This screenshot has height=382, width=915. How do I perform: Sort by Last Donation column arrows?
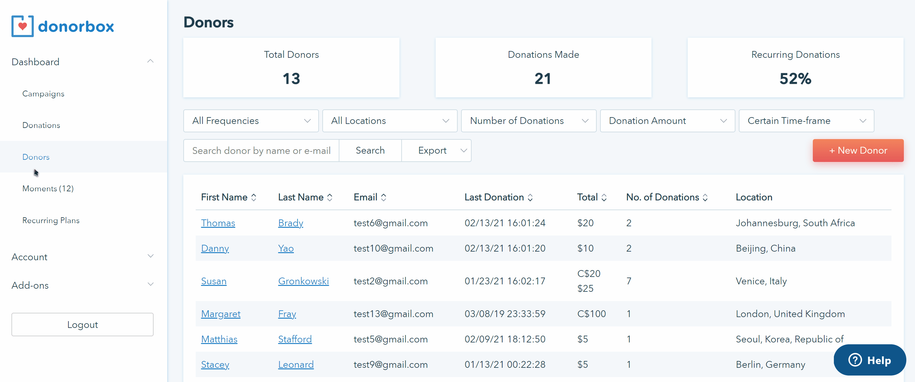[530, 197]
